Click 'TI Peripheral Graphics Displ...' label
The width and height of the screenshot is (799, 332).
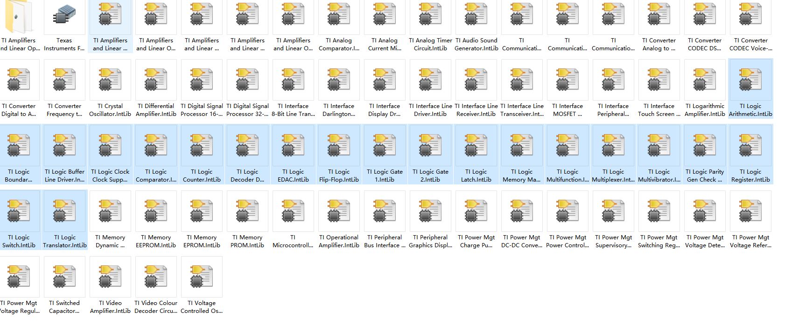(x=430, y=241)
